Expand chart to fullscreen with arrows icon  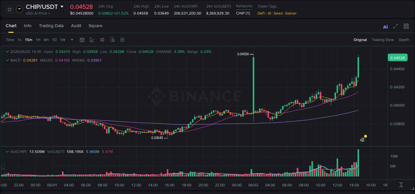[x=395, y=26]
